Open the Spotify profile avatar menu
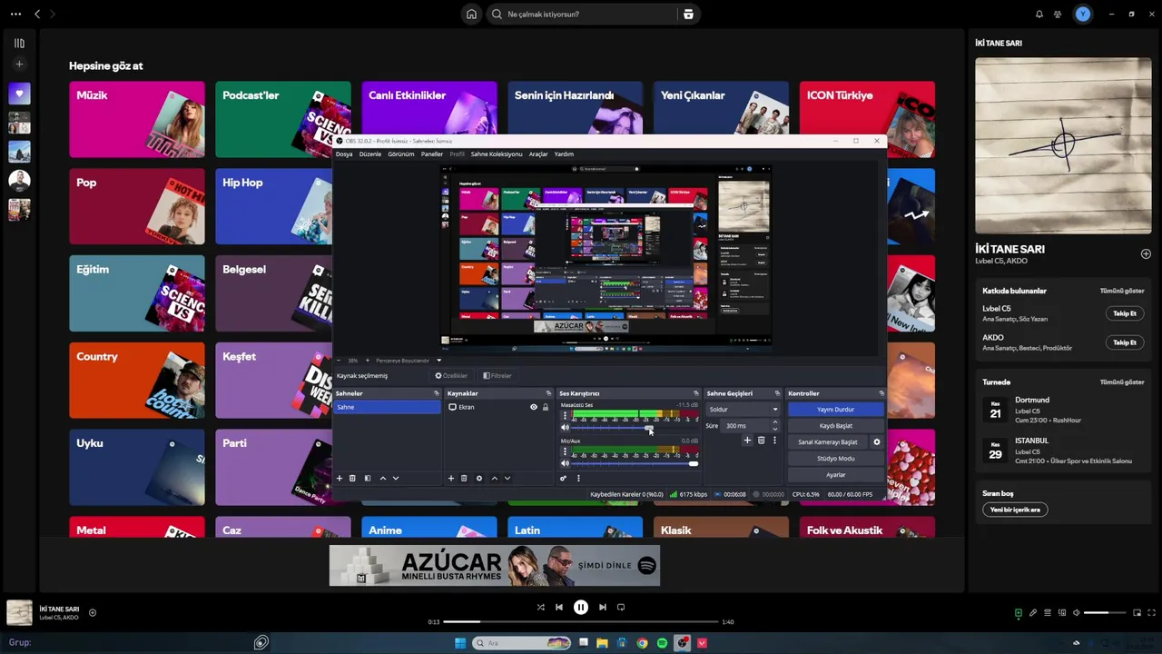 click(x=1082, y=14)
